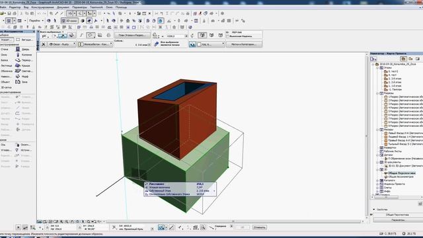Open the Документ menu
423x238 pixels.
click(63, 7)
